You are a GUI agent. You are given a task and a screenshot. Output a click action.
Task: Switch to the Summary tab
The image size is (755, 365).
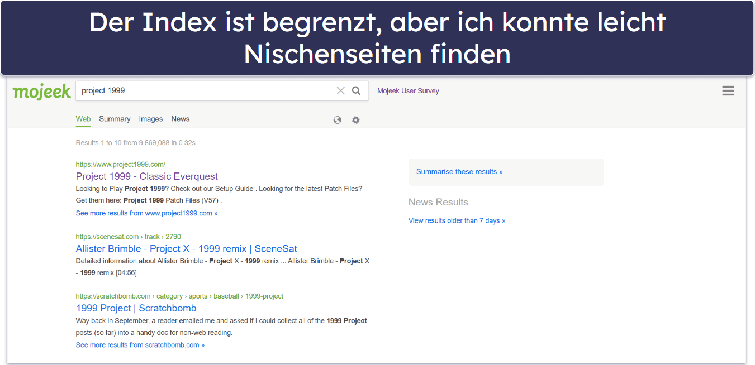click(x=115, y=119)
